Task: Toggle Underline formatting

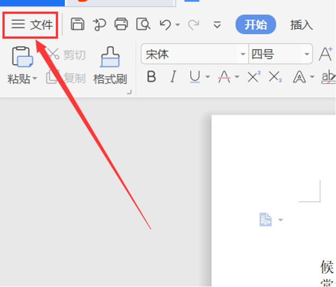Action: 195,77
